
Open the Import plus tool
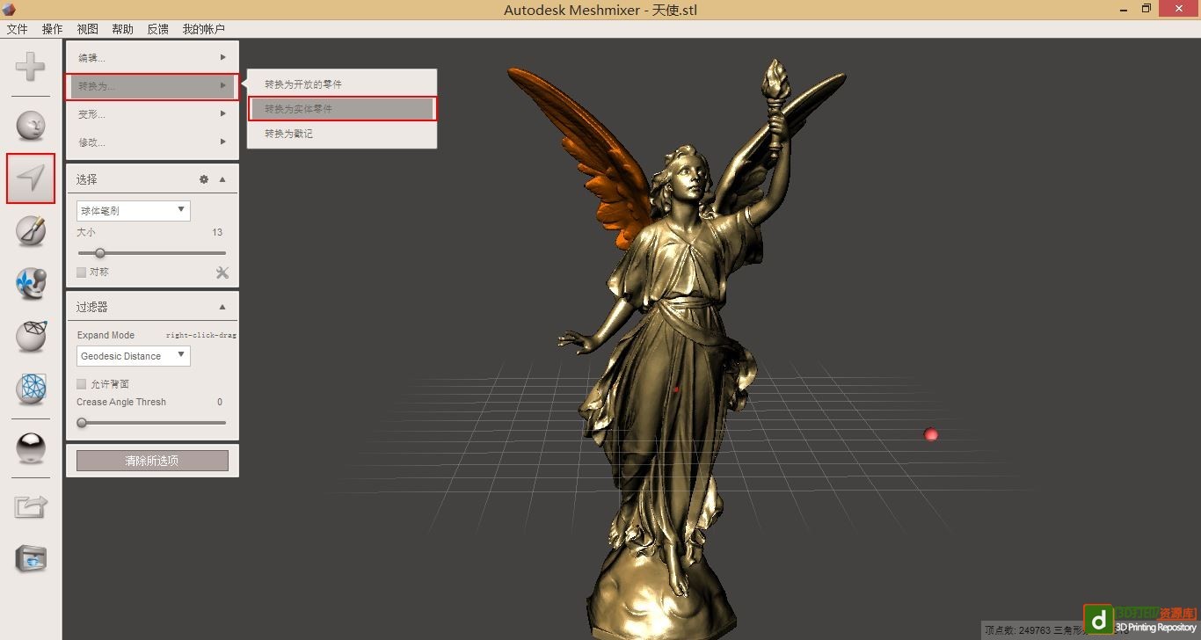(31, 67)
